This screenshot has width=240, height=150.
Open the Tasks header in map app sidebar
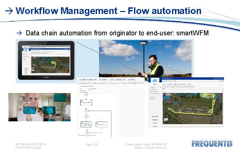pyautogui.click(x=155, y=84)
